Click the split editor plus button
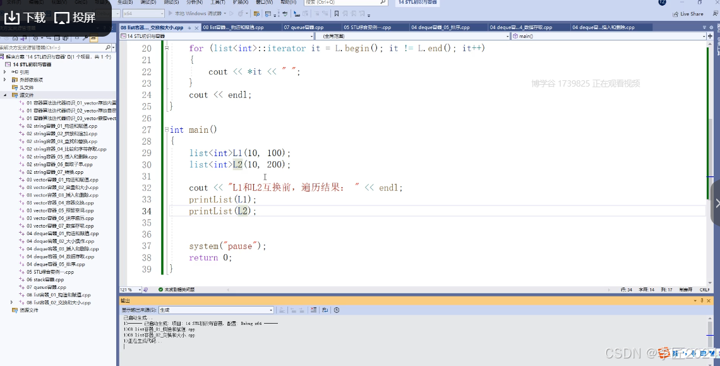This screenshot has height=366, width=720. (x=710, y=36)
